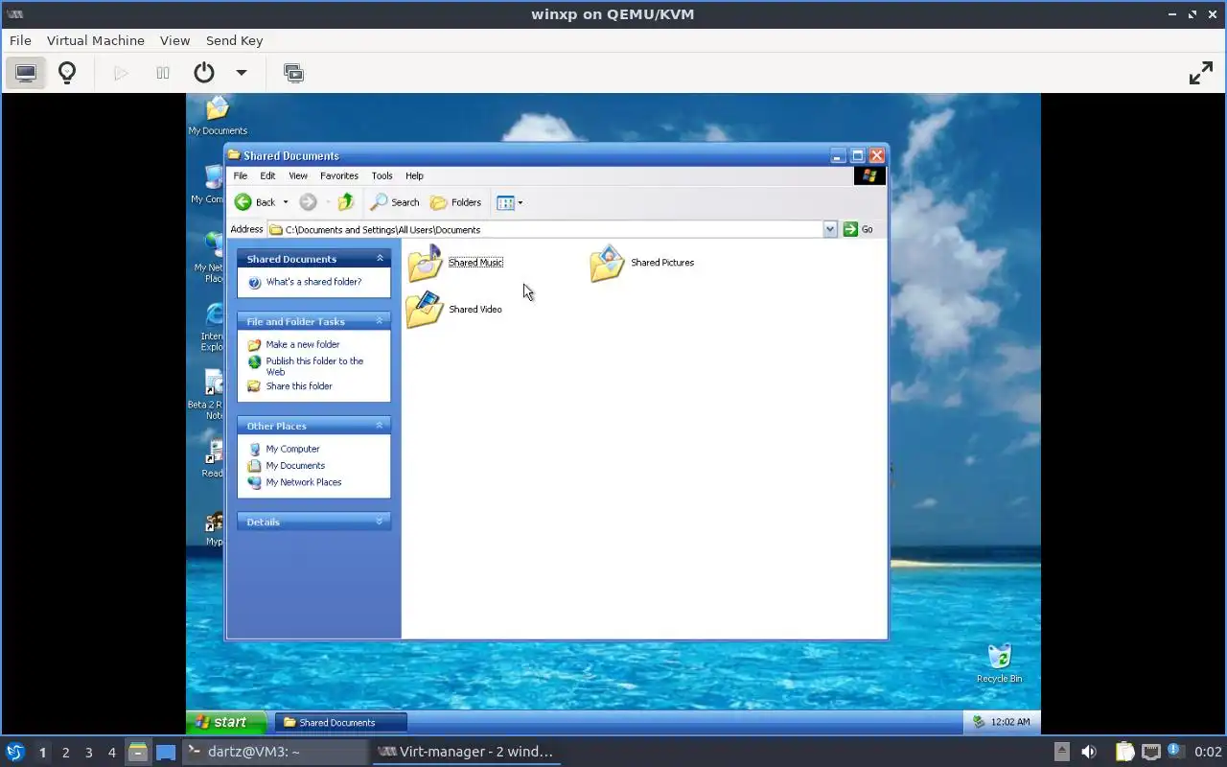The width and height of the screenshot is (1227, 767).
Task: Click the Windows XP start button
Action: (227, 722)
